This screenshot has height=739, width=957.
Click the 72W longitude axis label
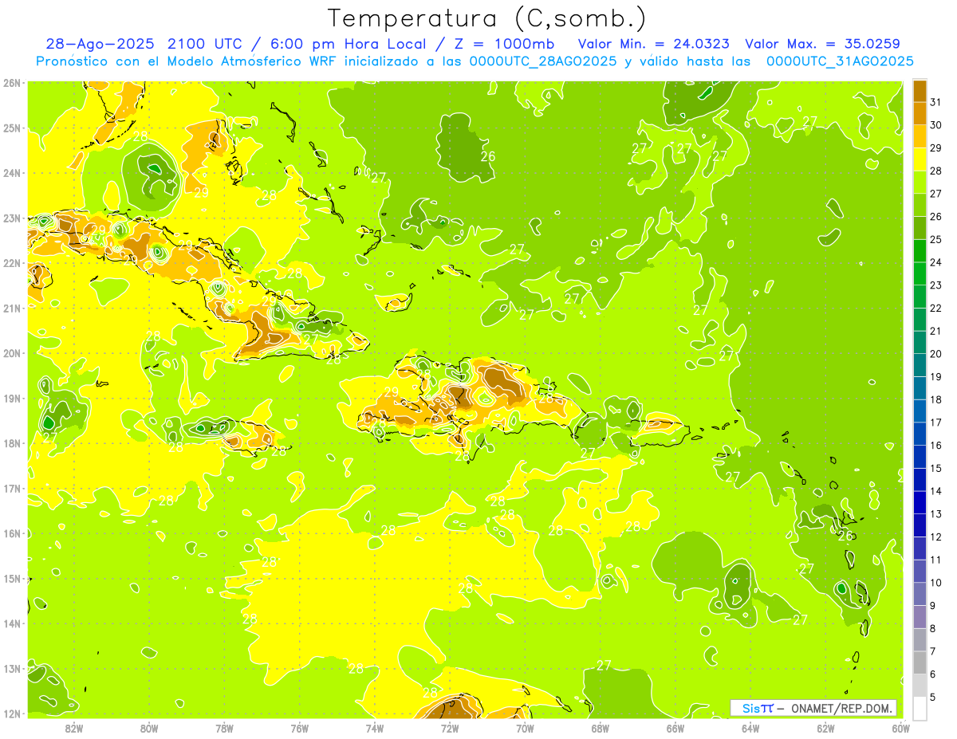(450, 728)
